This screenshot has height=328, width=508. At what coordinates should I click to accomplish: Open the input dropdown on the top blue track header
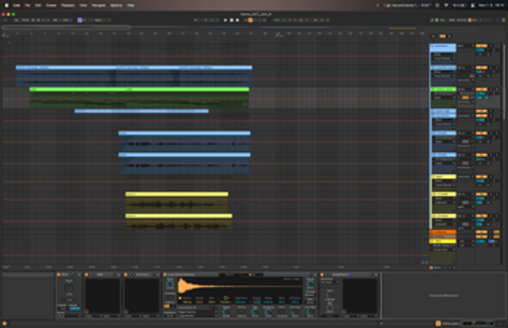point(442,56)
